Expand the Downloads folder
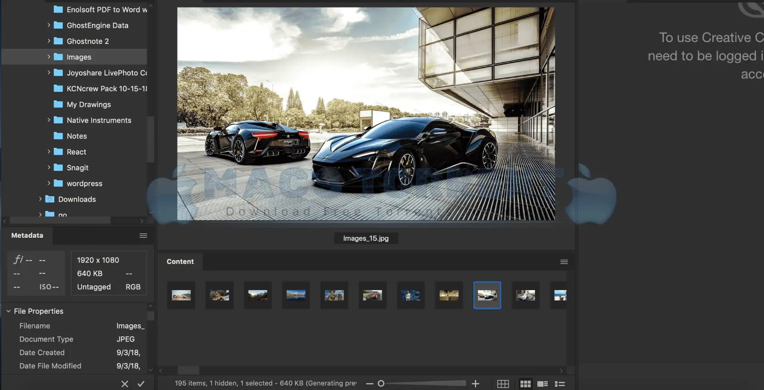Screen dimensions: 764x390 (x=40, y=199)
